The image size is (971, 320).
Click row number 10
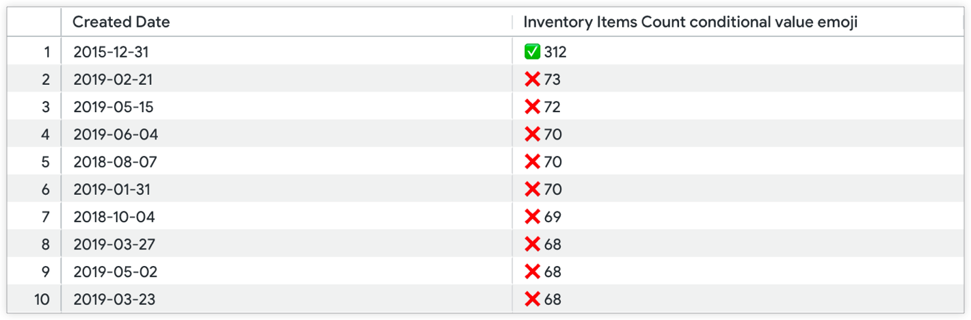pos(42,299)
